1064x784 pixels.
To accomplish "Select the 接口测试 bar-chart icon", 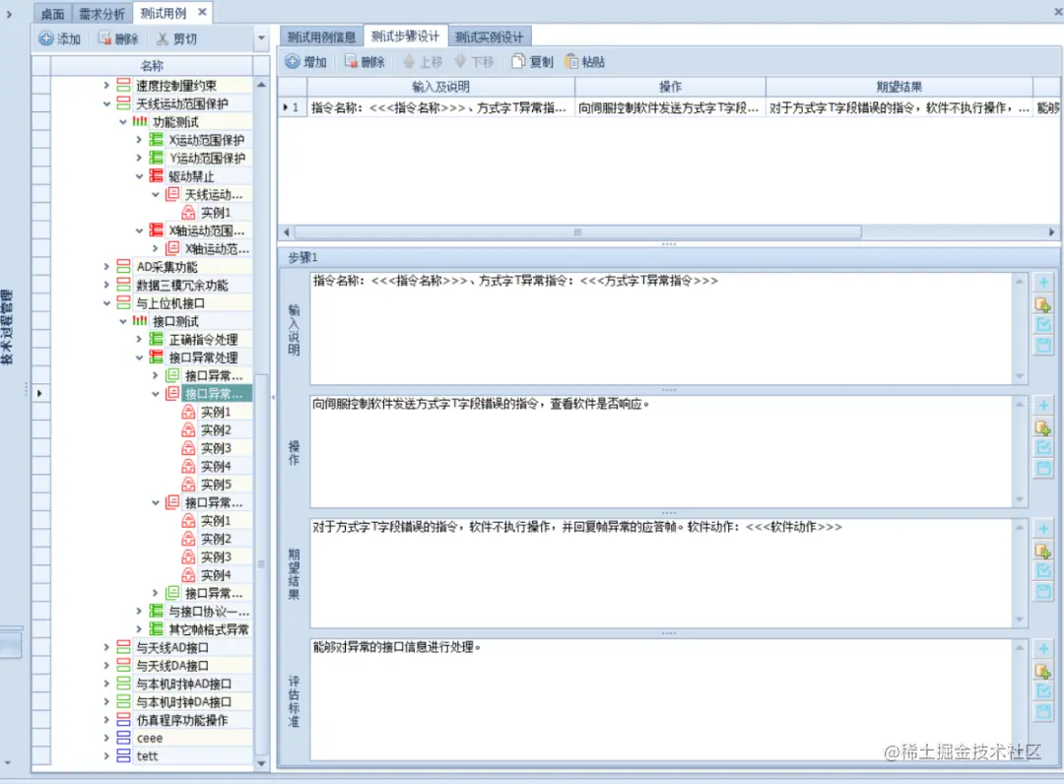I will point(140,321).
